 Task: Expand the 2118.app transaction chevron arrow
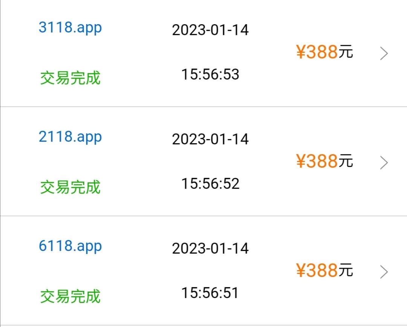(384, 163)
